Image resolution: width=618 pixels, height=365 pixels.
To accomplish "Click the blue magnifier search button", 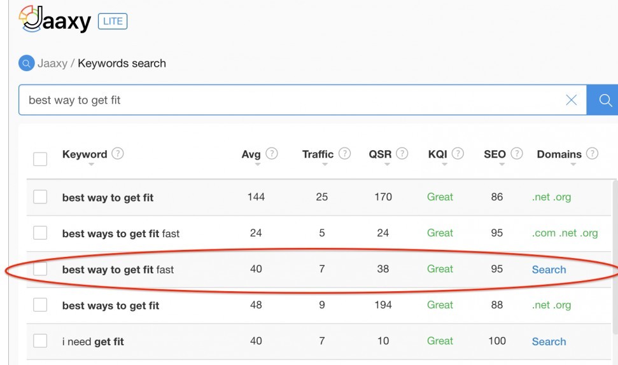I will pyautogui.click(x=603, y=100).
